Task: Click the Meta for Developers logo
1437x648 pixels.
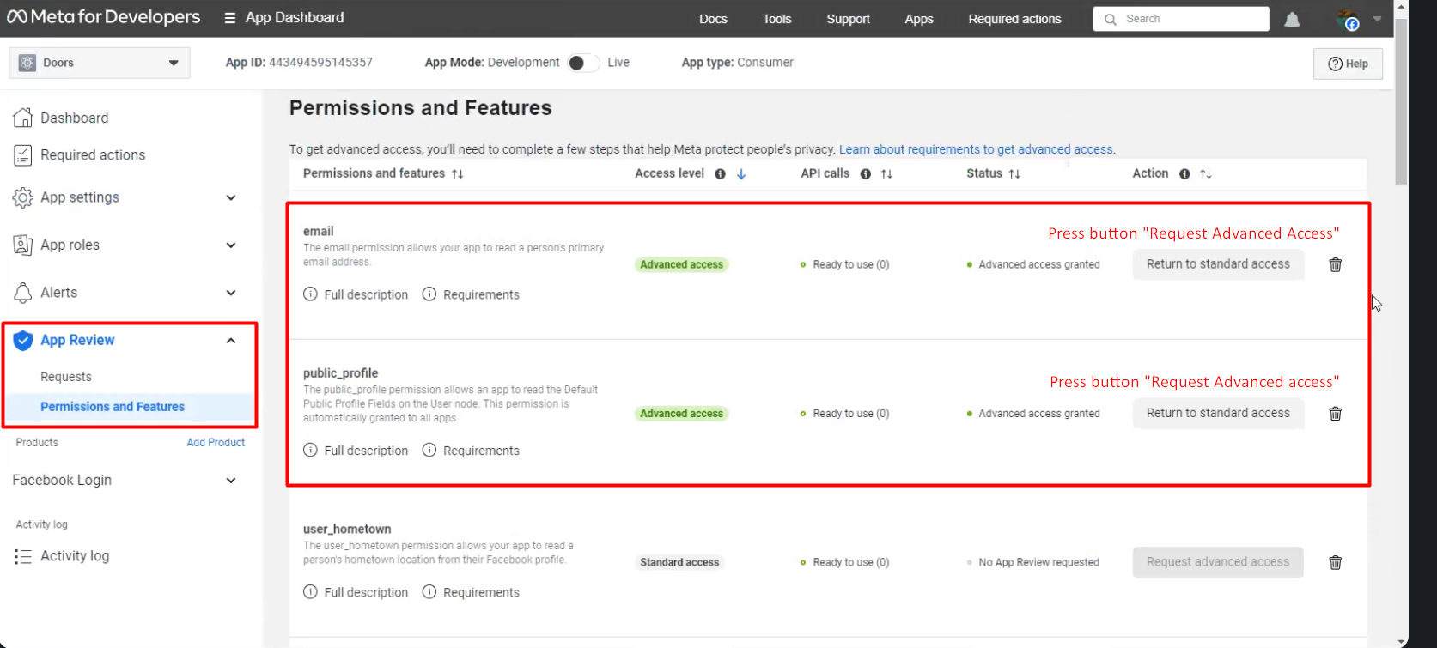Action: click(x=104, y=17)
